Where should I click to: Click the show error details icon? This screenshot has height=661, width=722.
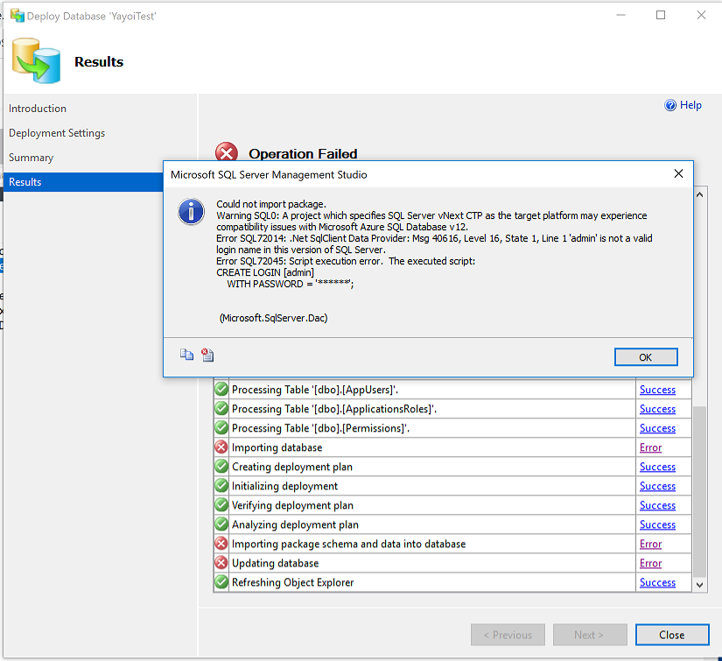[x=207, y=355]
